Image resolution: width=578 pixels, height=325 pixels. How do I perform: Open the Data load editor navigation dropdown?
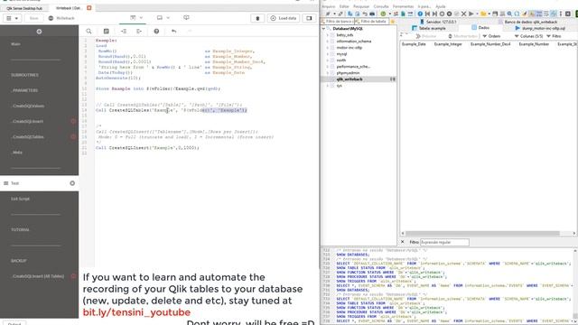(136, 18)
